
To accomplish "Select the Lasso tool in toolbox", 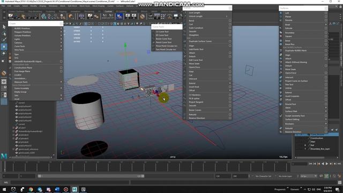I will (x=4, y=33).
